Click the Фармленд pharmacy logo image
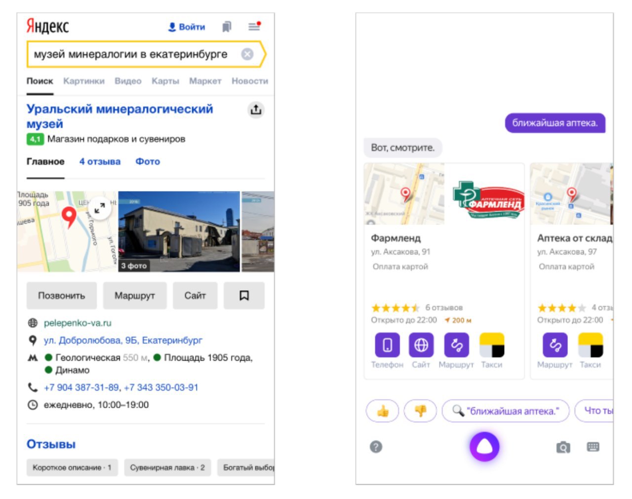 point(488,201)
